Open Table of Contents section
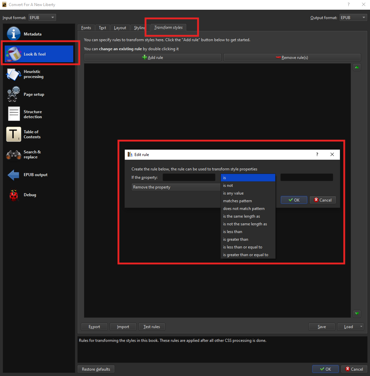 (39, 134)
